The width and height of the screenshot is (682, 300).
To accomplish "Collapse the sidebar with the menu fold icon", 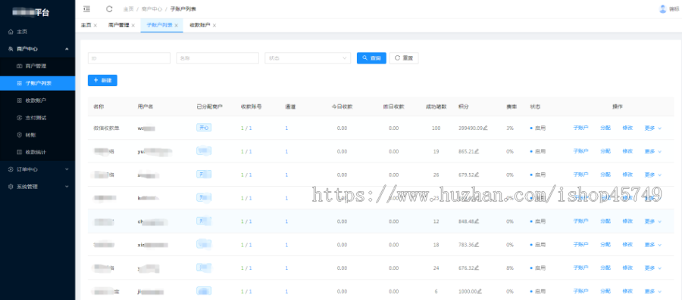I will pos(86,8).
